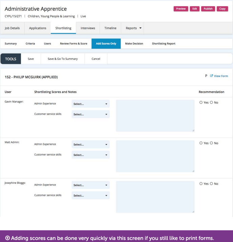Viewport: 233px width, 242px height.
Task: Open Gavin Manager's Customer service skills dropdown
Action: [x=90, y=114]
